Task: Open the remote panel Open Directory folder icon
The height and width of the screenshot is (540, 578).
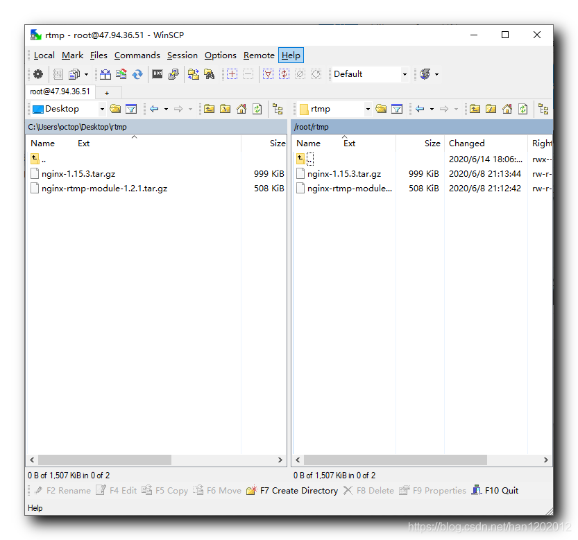Action: (381, 109)
